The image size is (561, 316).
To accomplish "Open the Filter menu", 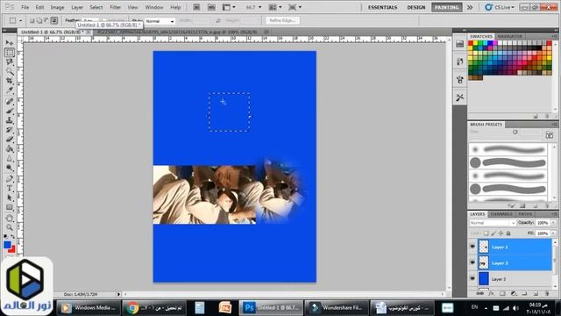I will point(115,7).
